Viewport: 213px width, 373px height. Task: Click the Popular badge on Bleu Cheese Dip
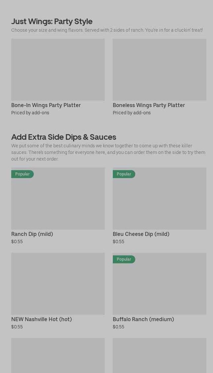(124, 174)
